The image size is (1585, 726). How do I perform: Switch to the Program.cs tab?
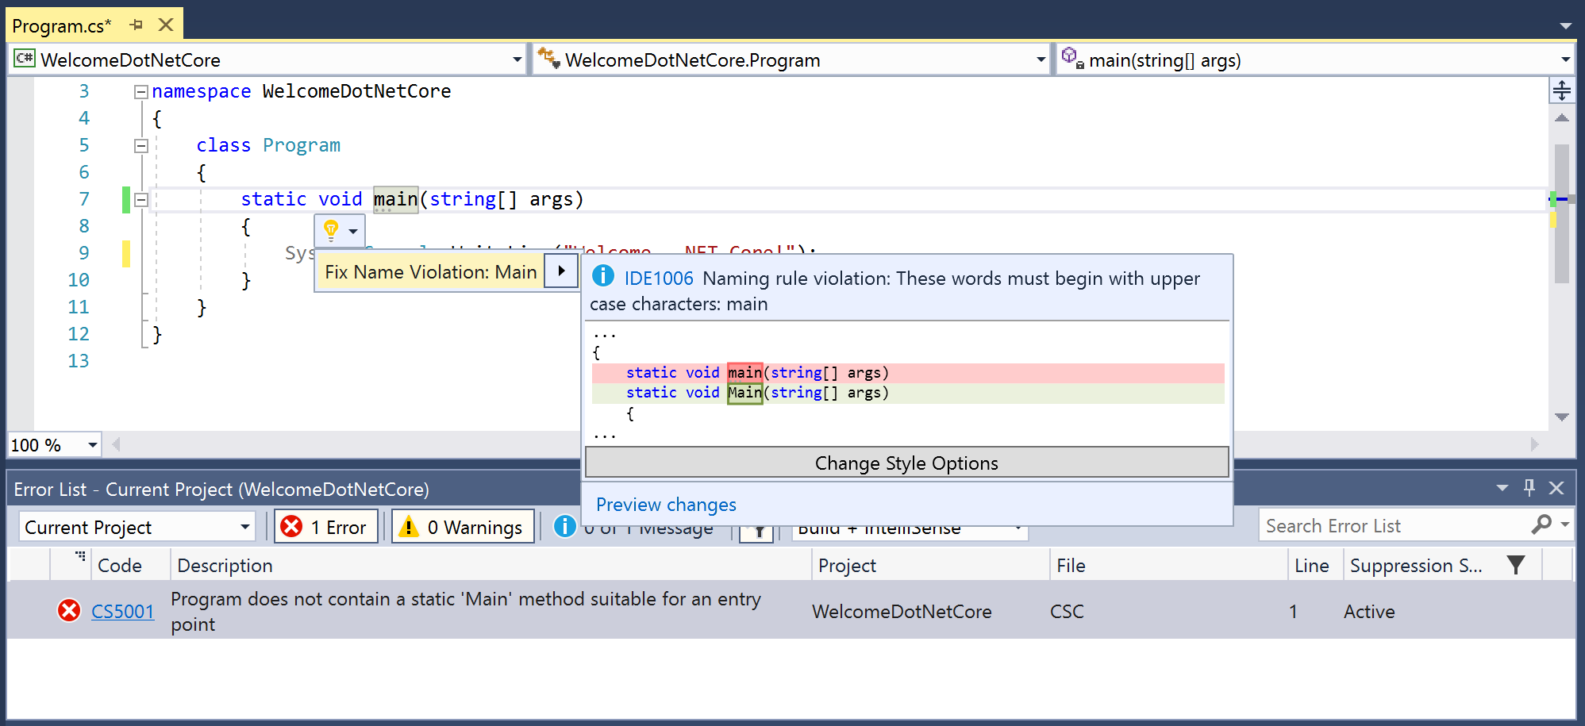62,25
